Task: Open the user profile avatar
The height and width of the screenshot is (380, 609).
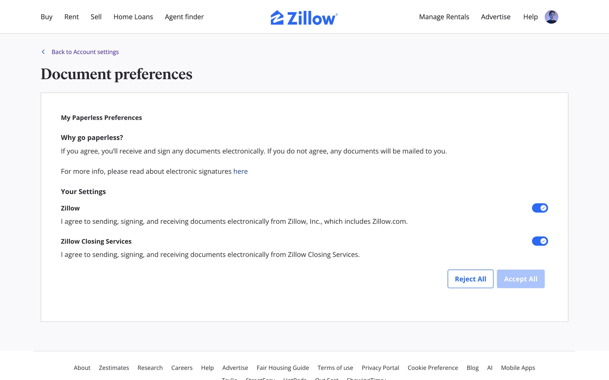Action: (551, 17)
